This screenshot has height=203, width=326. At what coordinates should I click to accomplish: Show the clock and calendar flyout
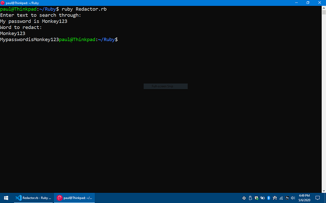point(304,198)
